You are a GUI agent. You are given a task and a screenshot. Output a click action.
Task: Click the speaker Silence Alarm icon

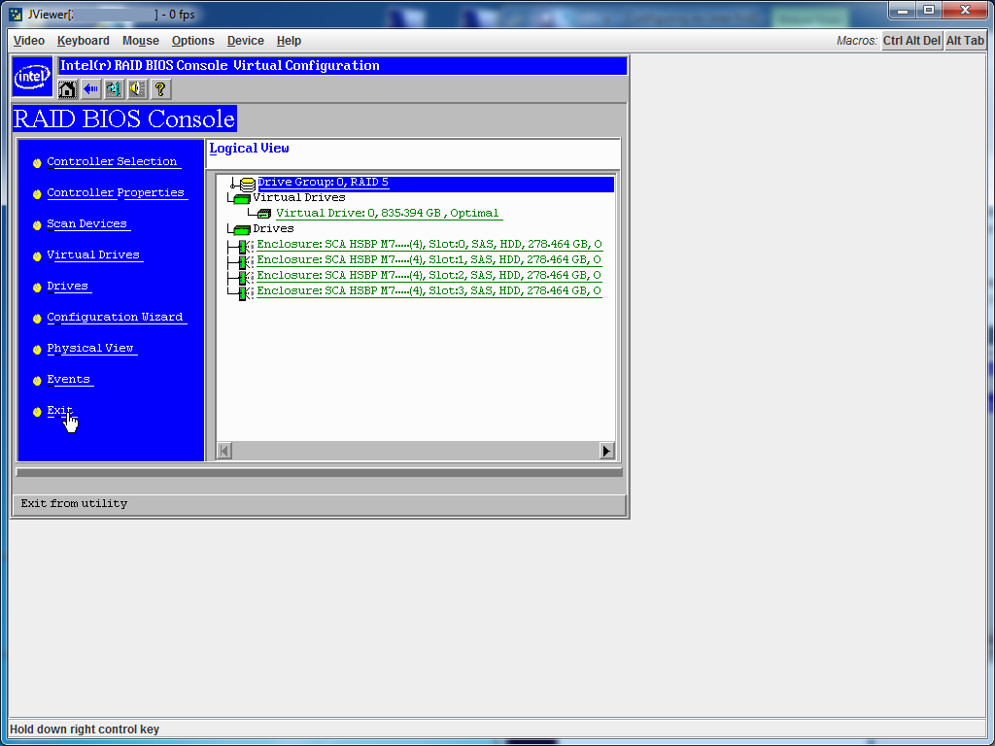coord(138,89)
